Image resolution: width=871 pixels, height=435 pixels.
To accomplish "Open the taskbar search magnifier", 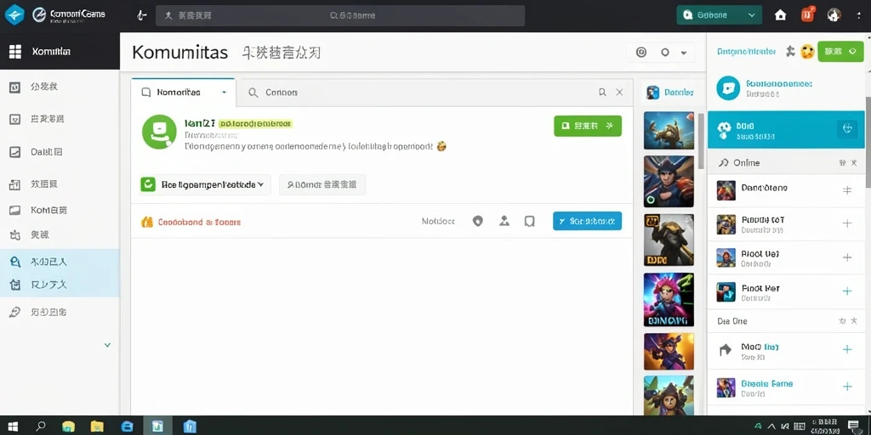I will pos(41,427).
